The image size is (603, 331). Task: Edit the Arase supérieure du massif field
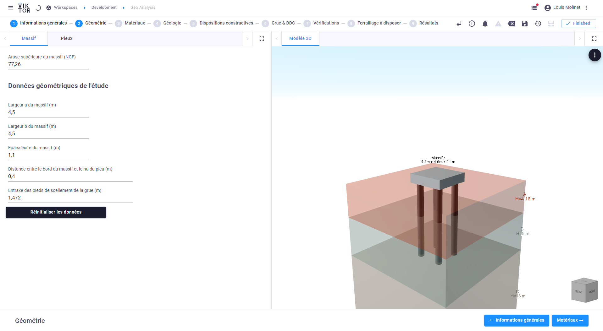pyautogui.click(x=48, y=64)
